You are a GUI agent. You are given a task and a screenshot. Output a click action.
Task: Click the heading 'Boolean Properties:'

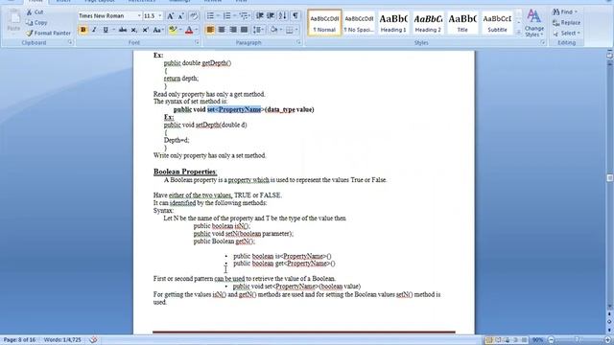[x=185, y=172]
